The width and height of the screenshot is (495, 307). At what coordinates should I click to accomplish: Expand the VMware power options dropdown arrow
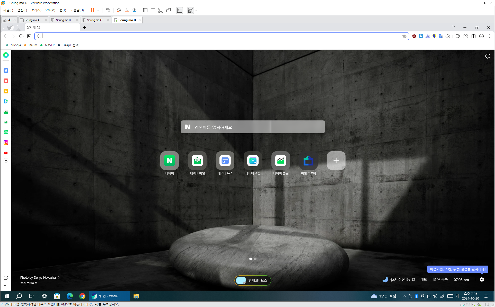point(98,10)
